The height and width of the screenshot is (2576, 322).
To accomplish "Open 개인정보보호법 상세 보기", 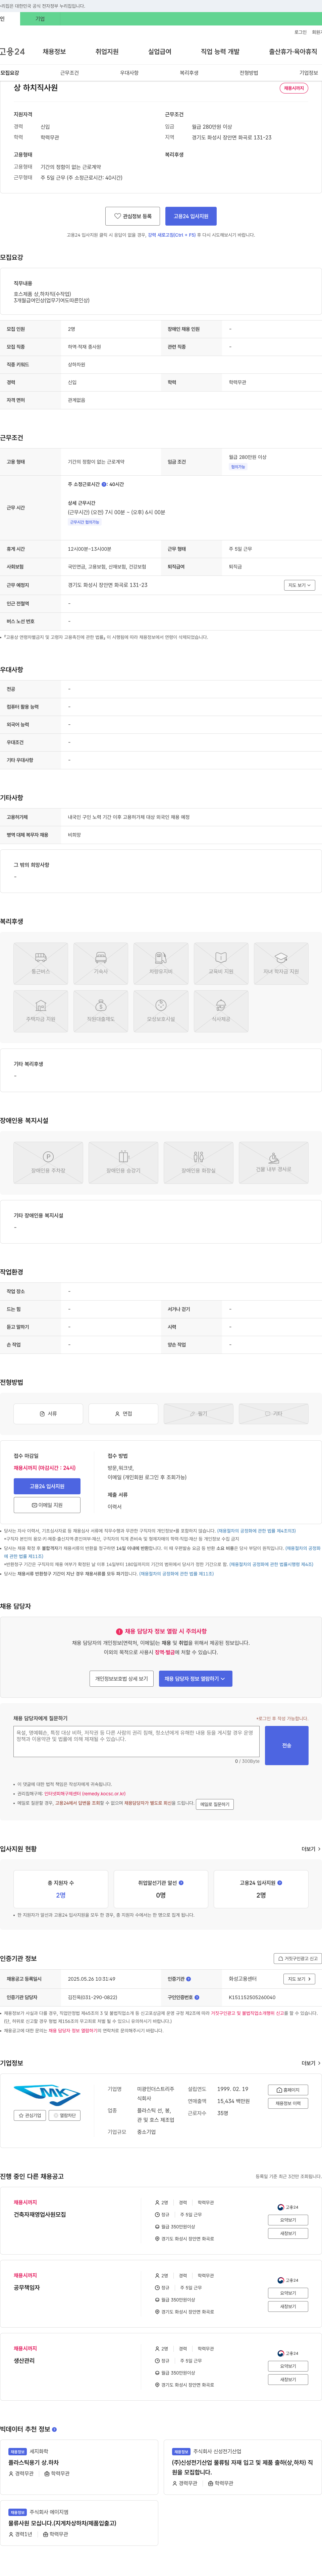I will 121,1679.
